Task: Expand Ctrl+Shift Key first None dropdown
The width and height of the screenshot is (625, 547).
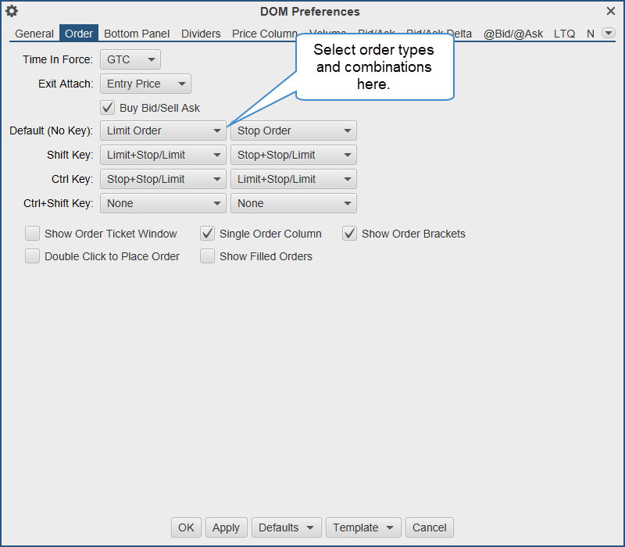Action: pyautogui.click(x=162, y=203)
